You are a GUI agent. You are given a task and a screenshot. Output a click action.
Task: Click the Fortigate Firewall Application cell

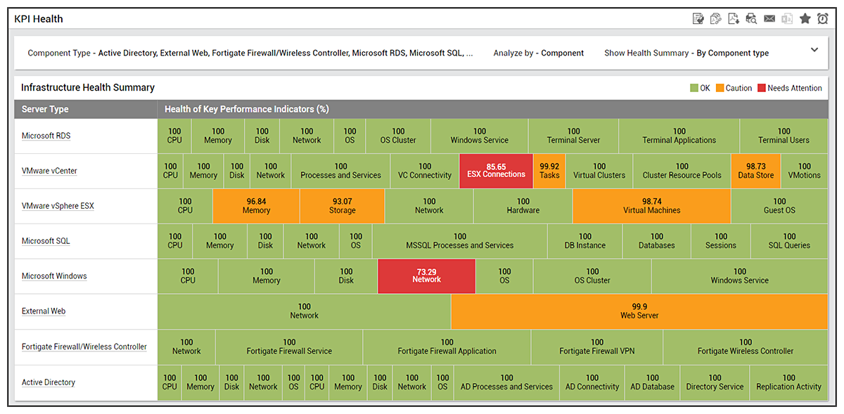coord(447,347)
